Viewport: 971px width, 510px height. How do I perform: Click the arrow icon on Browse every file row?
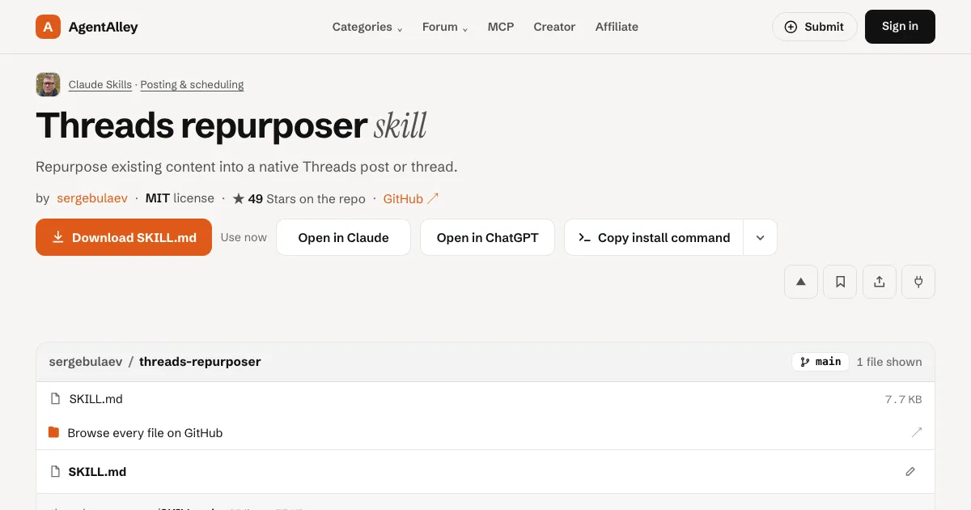click(916, 432)
